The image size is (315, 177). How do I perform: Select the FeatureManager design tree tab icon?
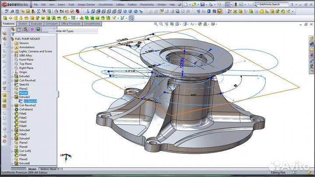pyautogui.click(x=14, y=29)
